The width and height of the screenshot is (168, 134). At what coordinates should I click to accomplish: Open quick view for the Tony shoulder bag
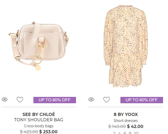click(x=5, y=99)
